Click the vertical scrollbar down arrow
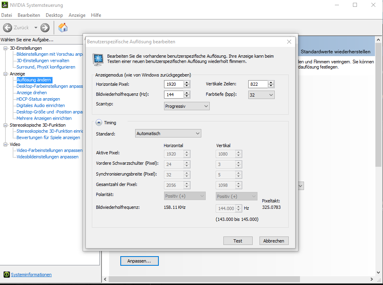The image size is (383, 285). pyautogui.click(x=378, y=273)
